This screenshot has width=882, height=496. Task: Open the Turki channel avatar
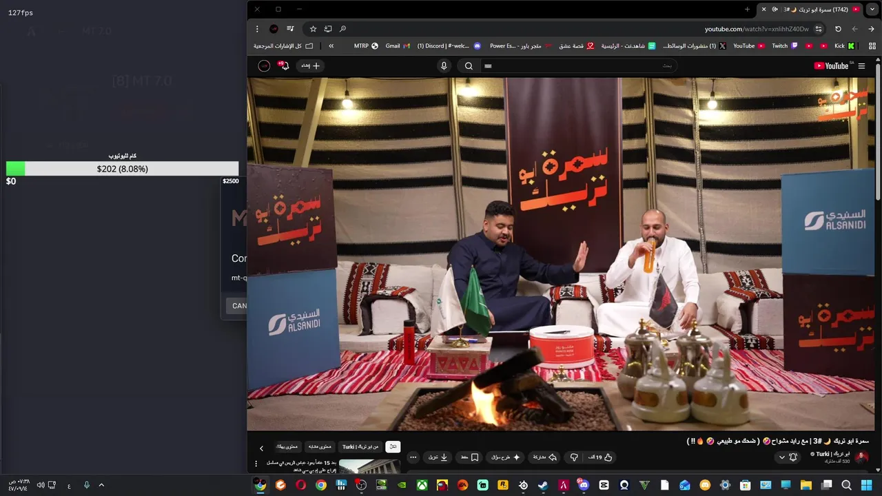click(861, 457)
